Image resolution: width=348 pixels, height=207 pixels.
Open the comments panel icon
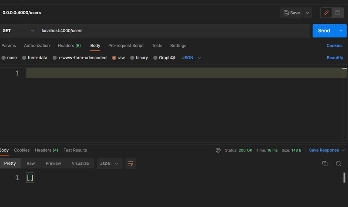[338, 13]
